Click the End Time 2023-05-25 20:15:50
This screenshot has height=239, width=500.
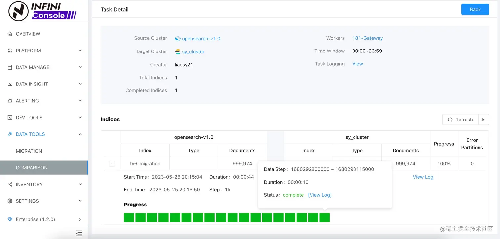click(x=175, y=190)
